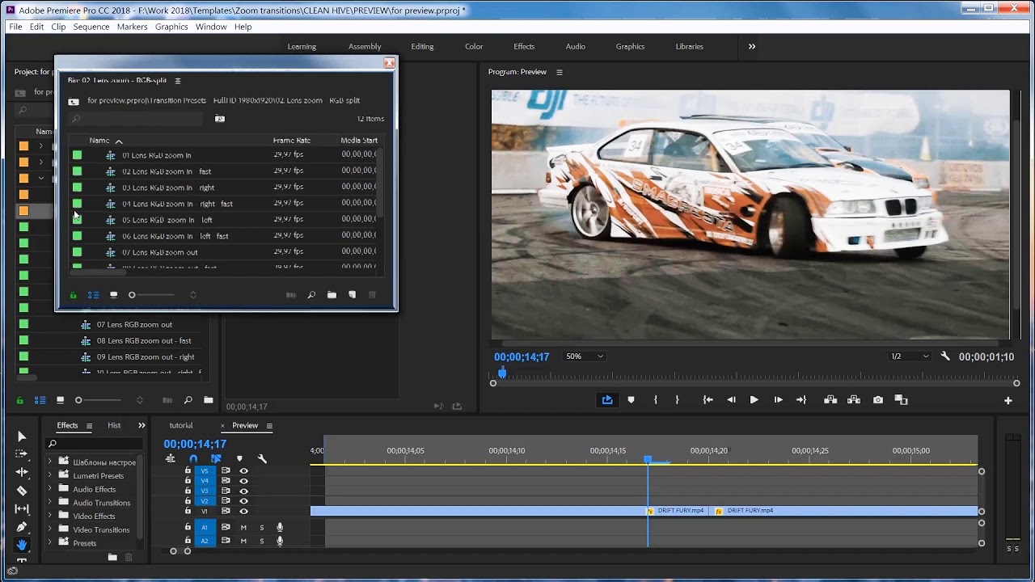Switch to the Color workspace tab

[x=474, y=46]
